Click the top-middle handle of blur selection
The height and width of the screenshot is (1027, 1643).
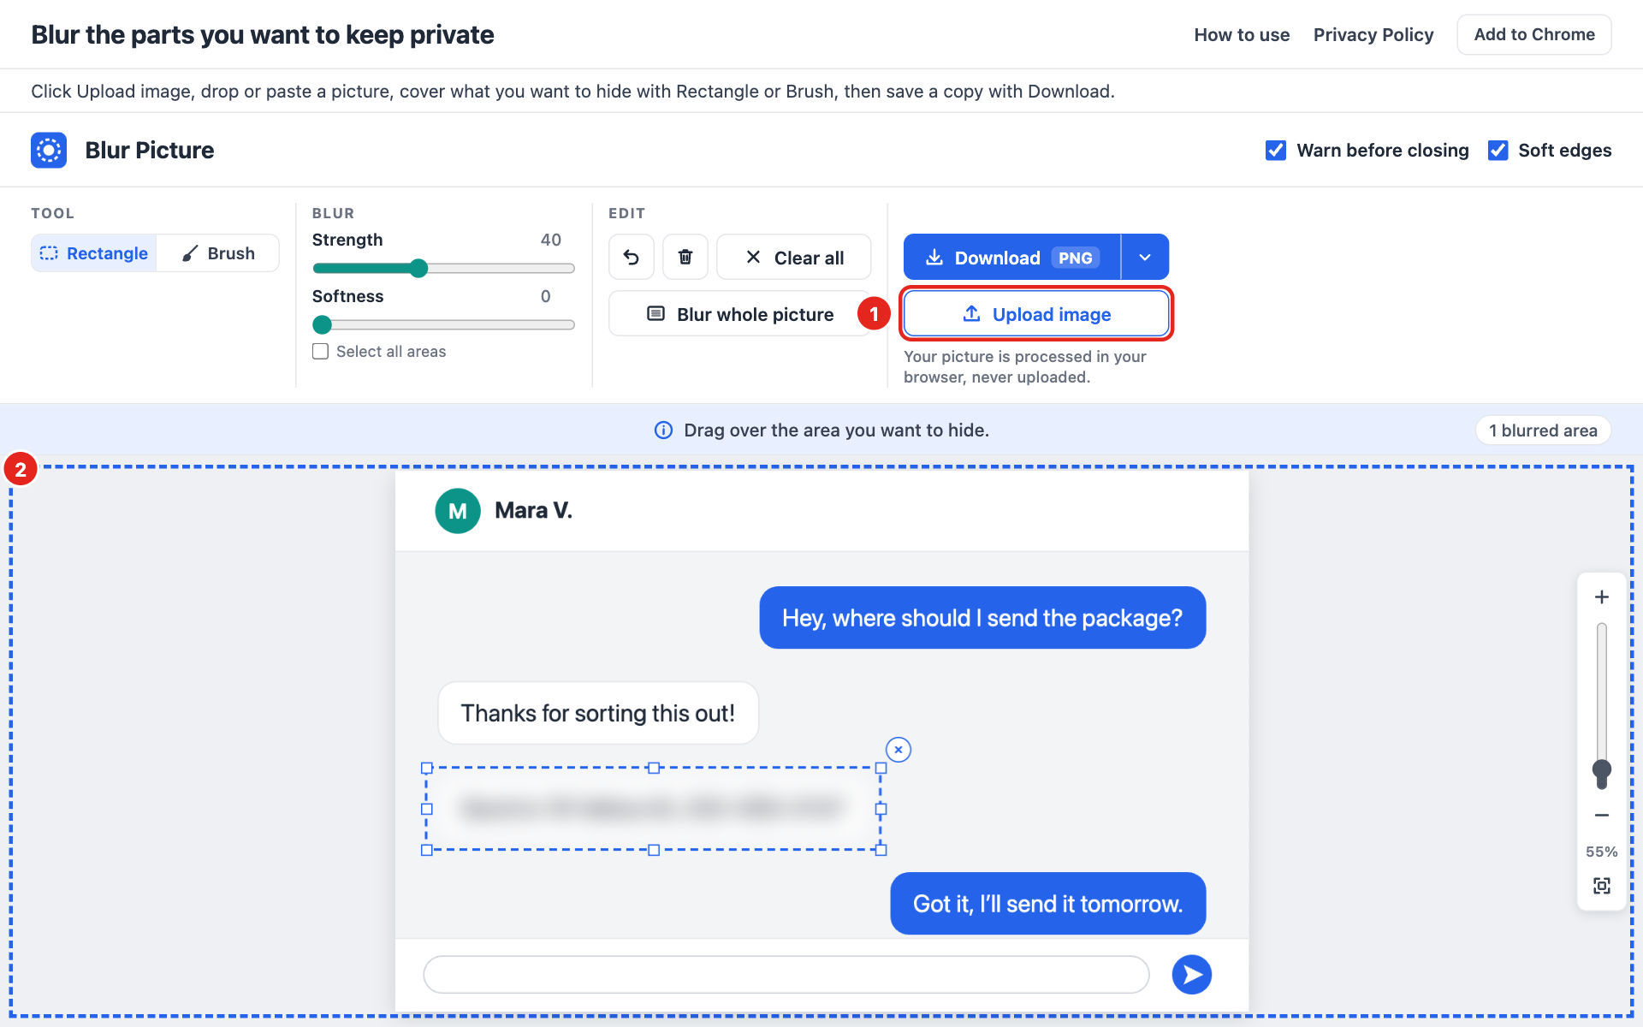point(654,769)
